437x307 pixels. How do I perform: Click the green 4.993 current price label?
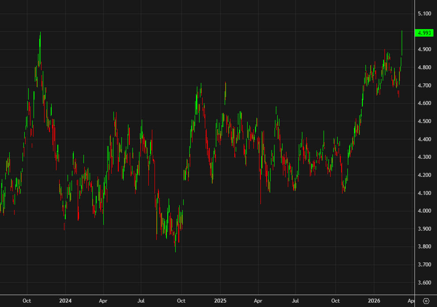(x=425, y=33)
